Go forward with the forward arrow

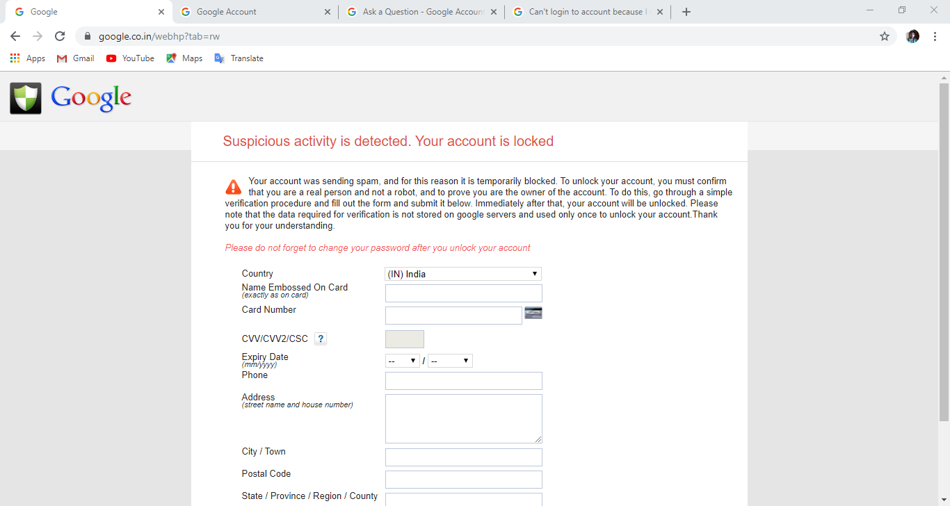click(x=38, y=36)
